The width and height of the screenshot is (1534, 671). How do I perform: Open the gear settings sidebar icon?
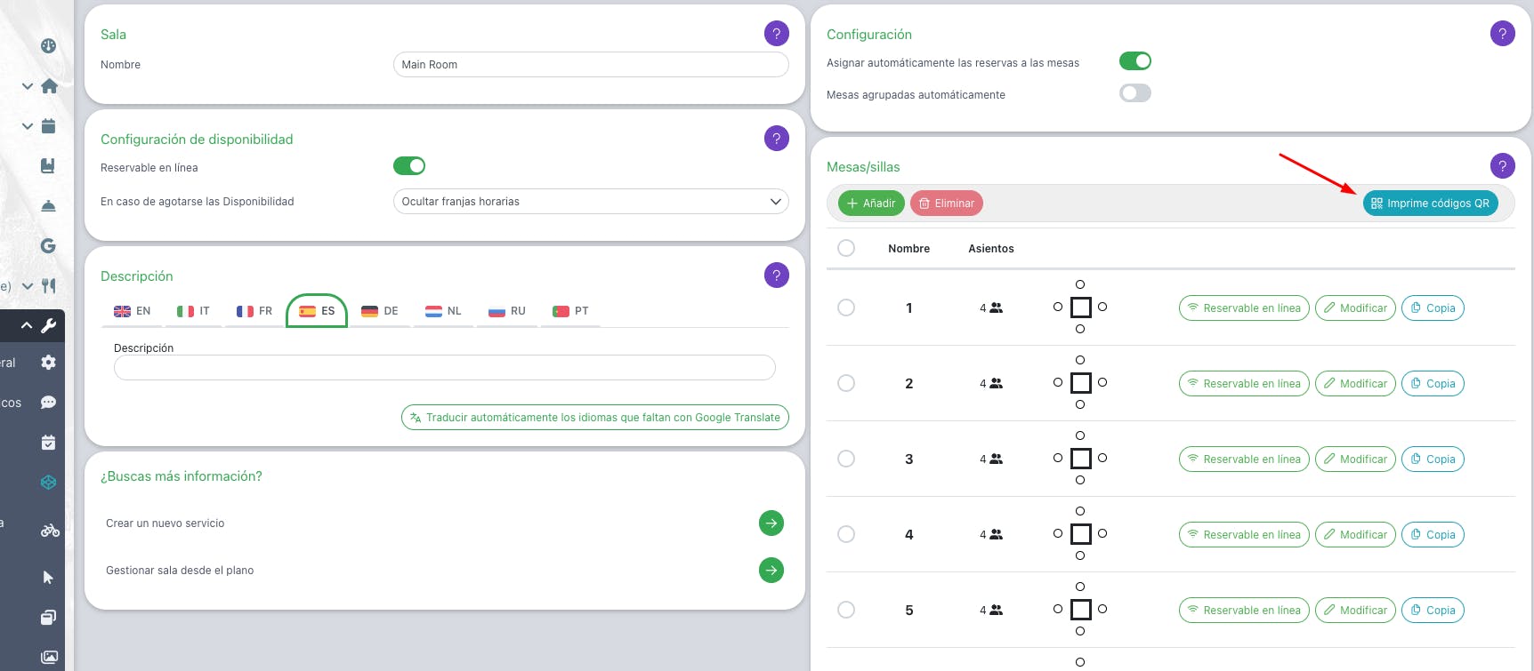48,363
